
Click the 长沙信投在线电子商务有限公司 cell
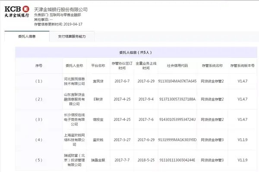[74, 119]
